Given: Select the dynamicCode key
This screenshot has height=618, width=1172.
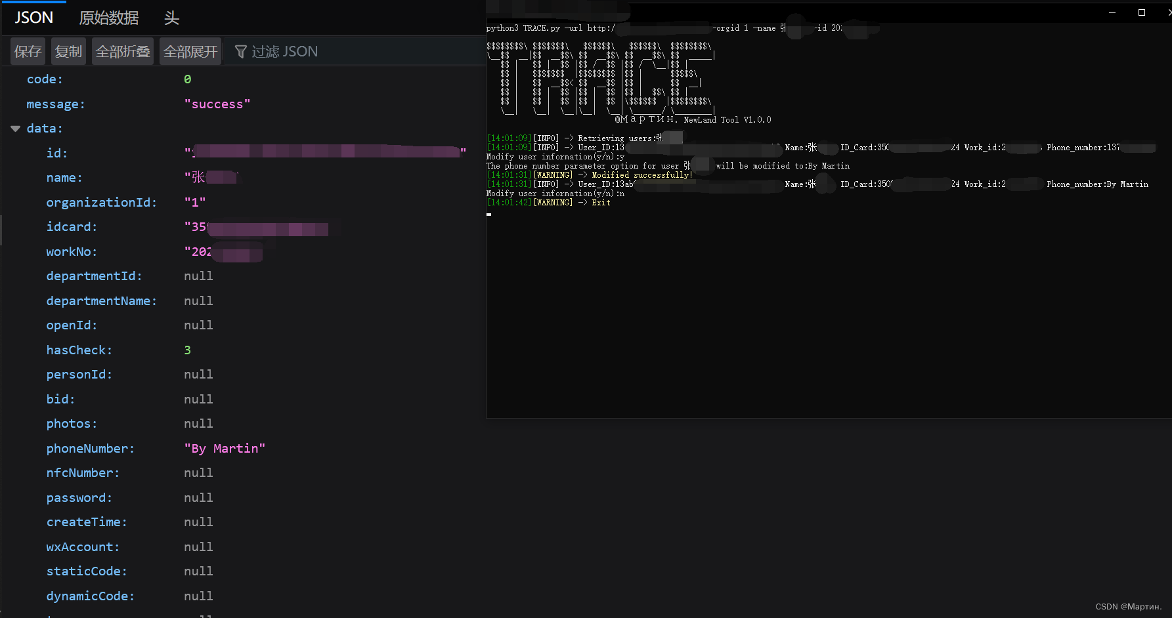Looking at the screenshot, I should pyautogui.click(x=91, y=596).
